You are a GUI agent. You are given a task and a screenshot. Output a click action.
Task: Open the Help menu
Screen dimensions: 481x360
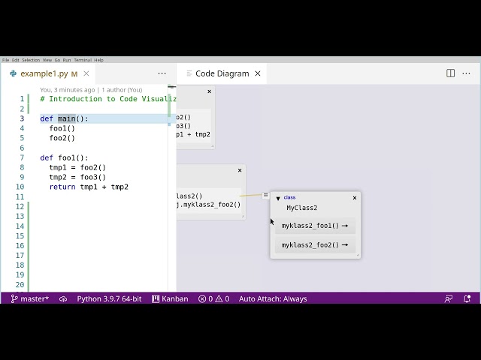tap(98, 60)
